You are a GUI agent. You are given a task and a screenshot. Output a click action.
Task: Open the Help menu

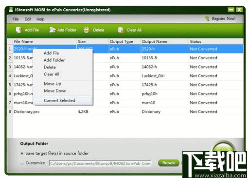point(40,19)
